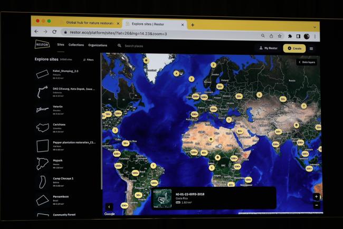Click the browser address bar URL

coord(118,33)
